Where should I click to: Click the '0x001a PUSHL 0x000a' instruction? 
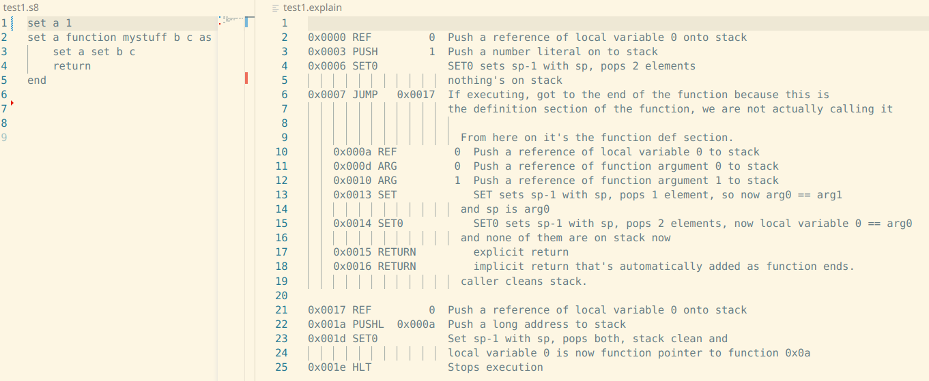(x=371, y=324)
